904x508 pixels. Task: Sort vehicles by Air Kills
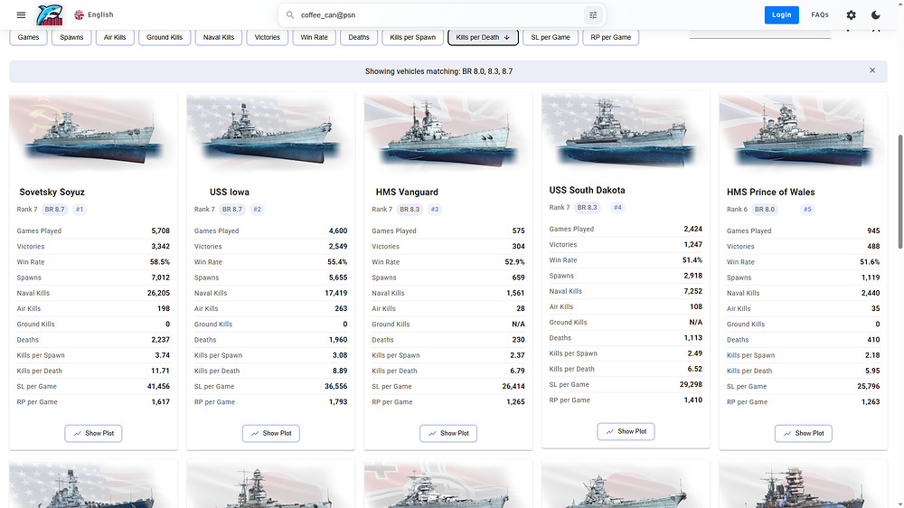tap(115, 37)
